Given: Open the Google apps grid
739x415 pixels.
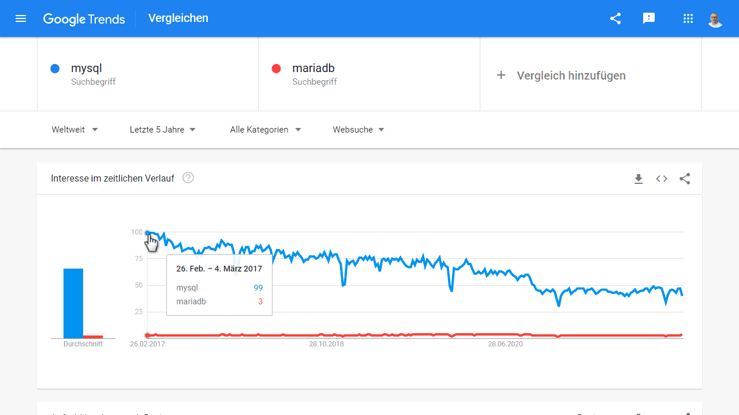Looking at the screenshot, I should click(688, 18).
